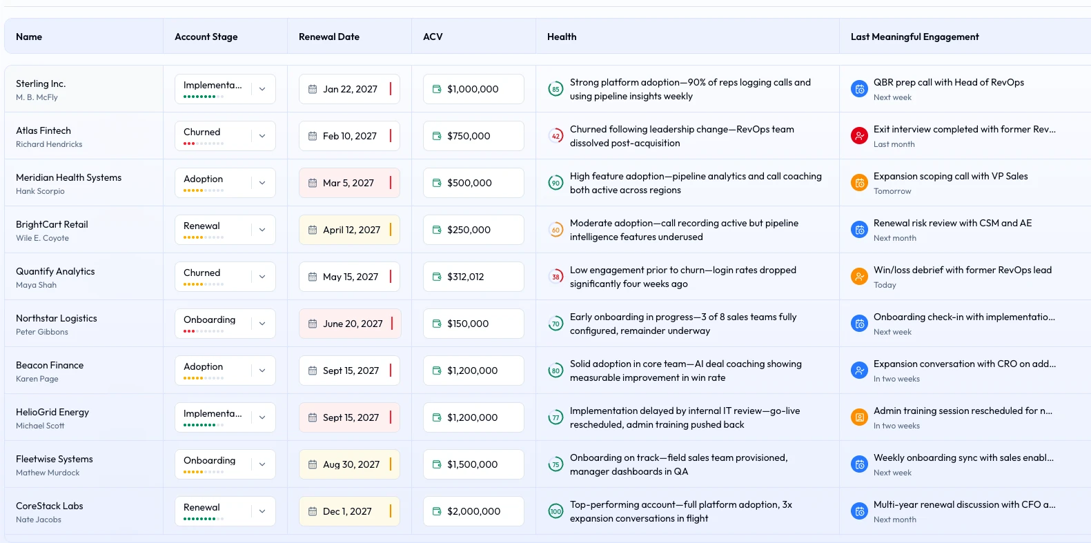Sort by the Renewal Date column header
Screen dimensions: 1091x543
[x=329, y=37]
